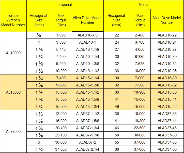Click cell ALAD15-1.3/4
The width and height of the screenshot is (184, 153).
88,107
